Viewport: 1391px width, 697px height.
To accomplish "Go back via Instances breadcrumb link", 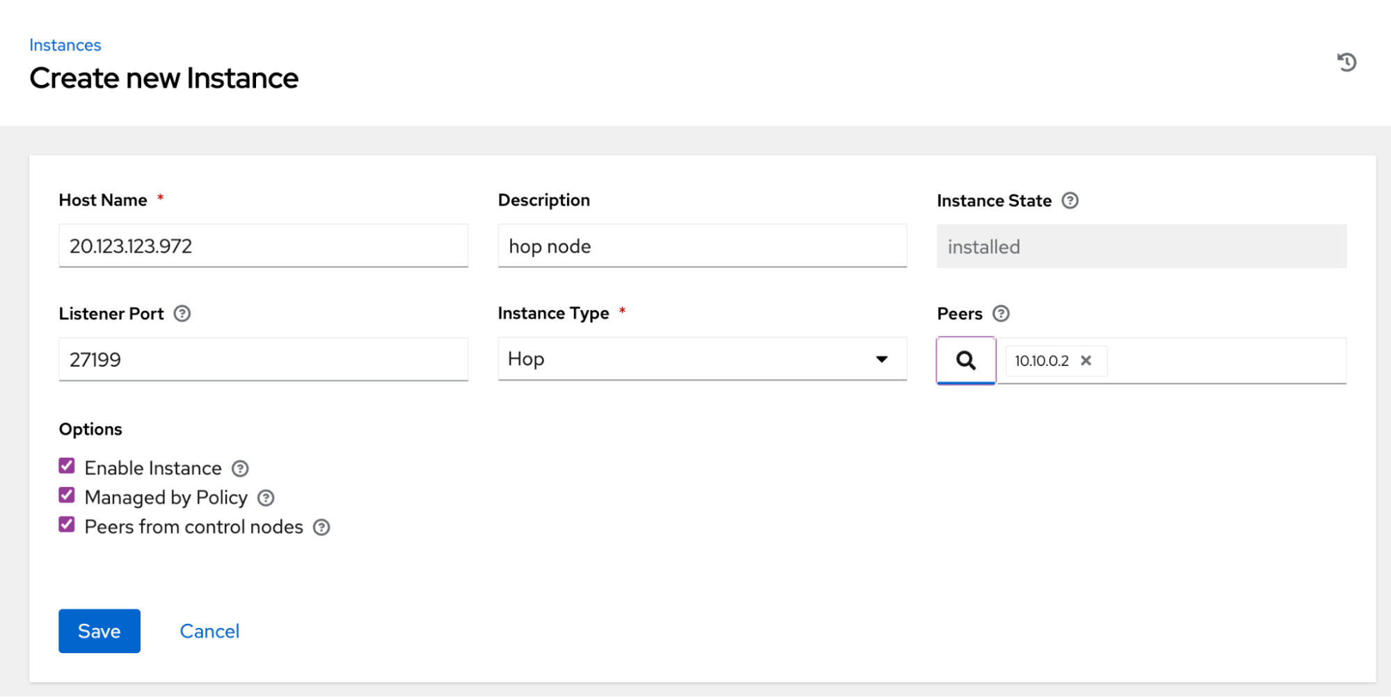I will [x=65, y=45].
